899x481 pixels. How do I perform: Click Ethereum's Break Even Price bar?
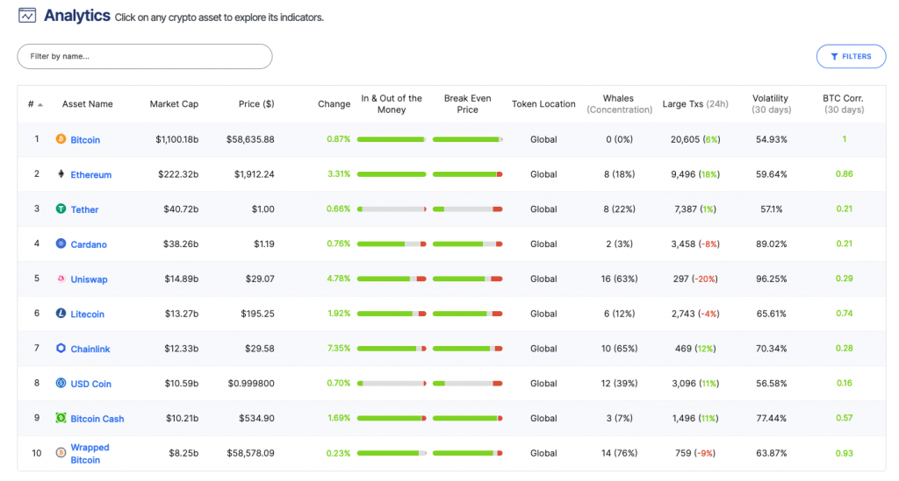tap(468, 174)
